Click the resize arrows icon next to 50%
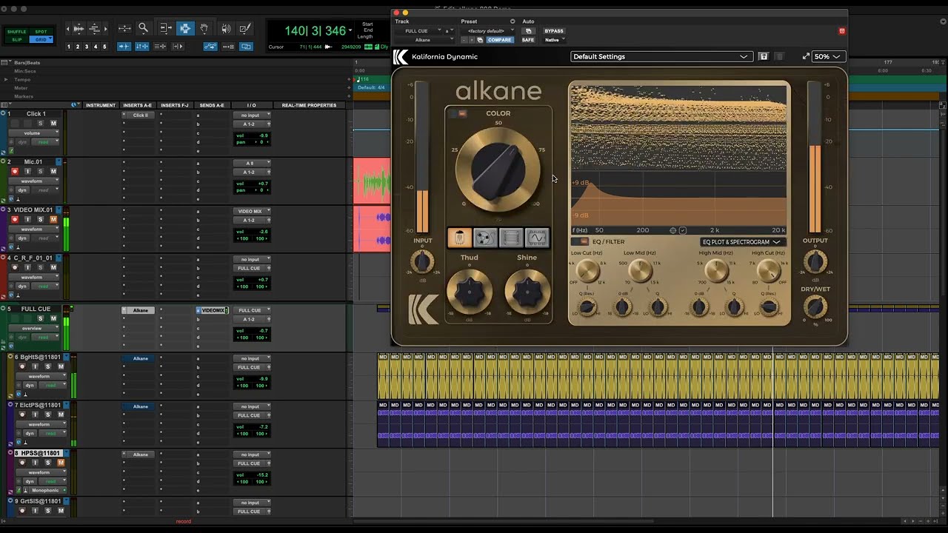 806,56
